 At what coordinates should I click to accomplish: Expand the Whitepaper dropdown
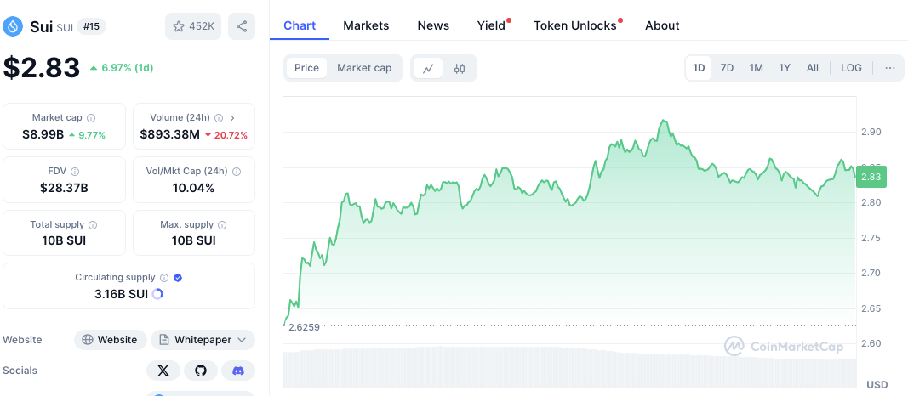click(203, 340)
